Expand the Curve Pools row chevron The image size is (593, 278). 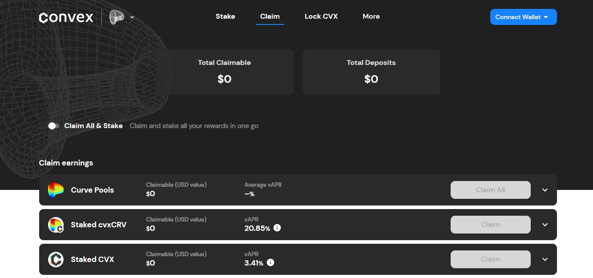pos(545,190)
